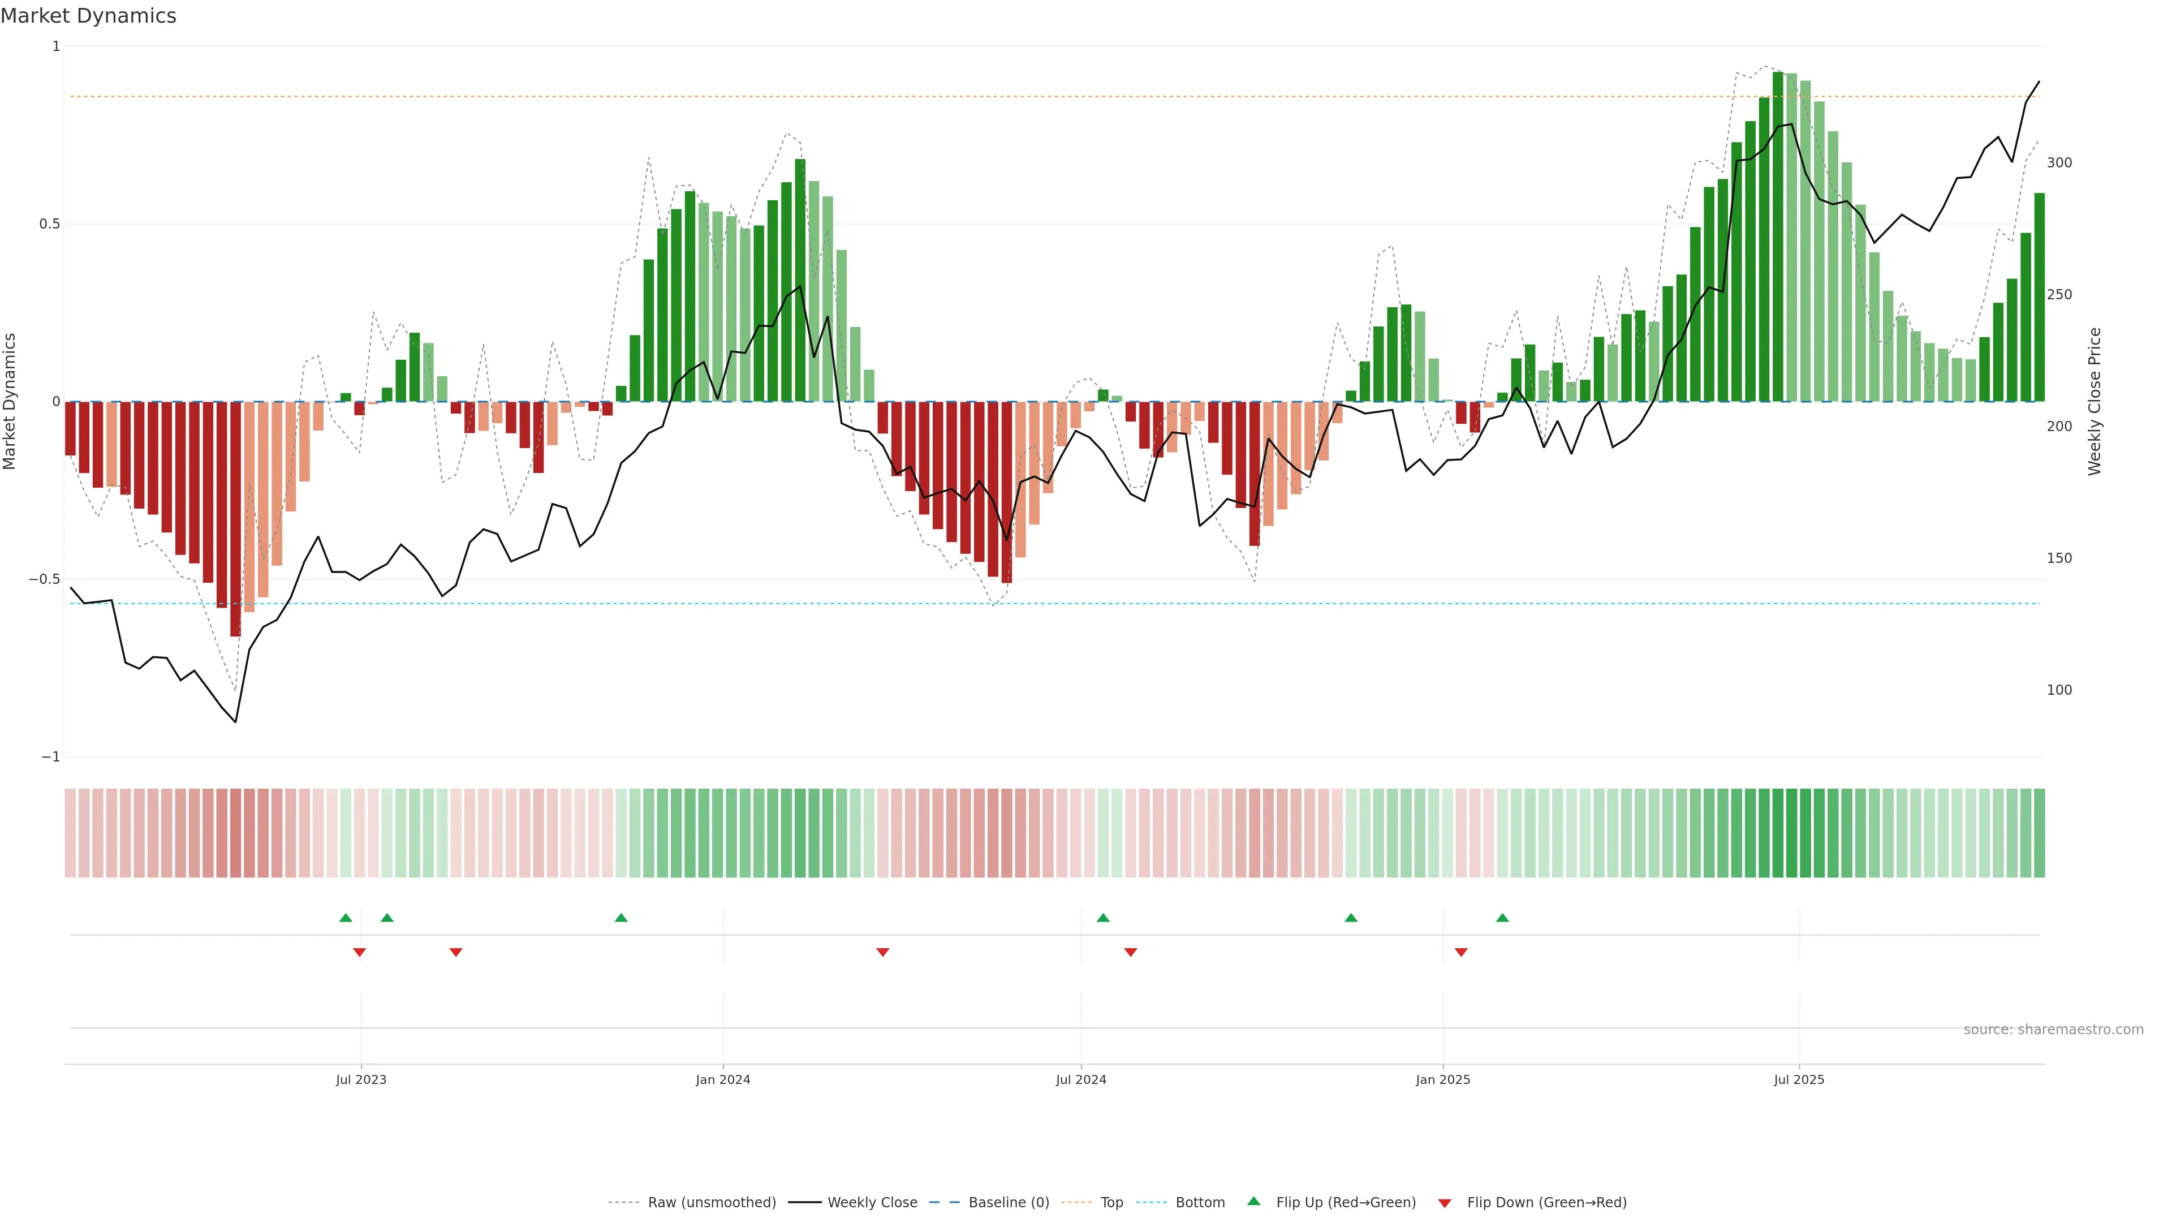Click the Jul 2025 axis label
The height and width of the screenshot is (1222, 2172).
click(x=1799, y=1079)
